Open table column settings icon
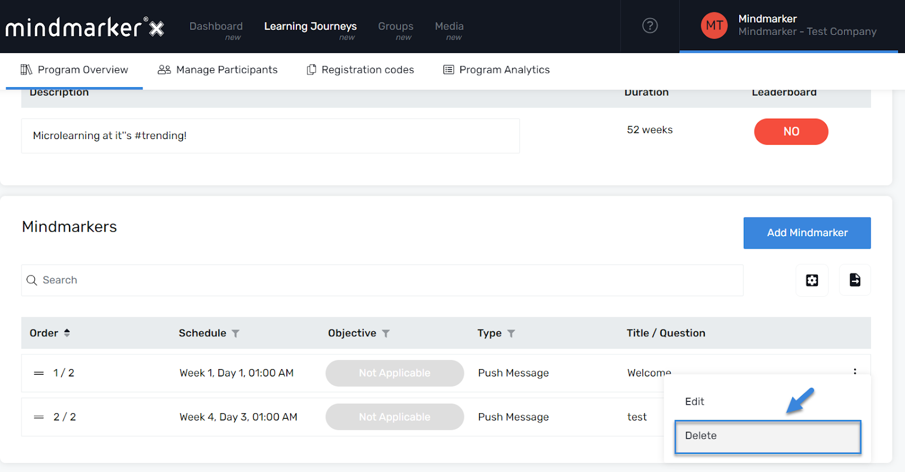The image size is (905, 472). click(812, 280)
